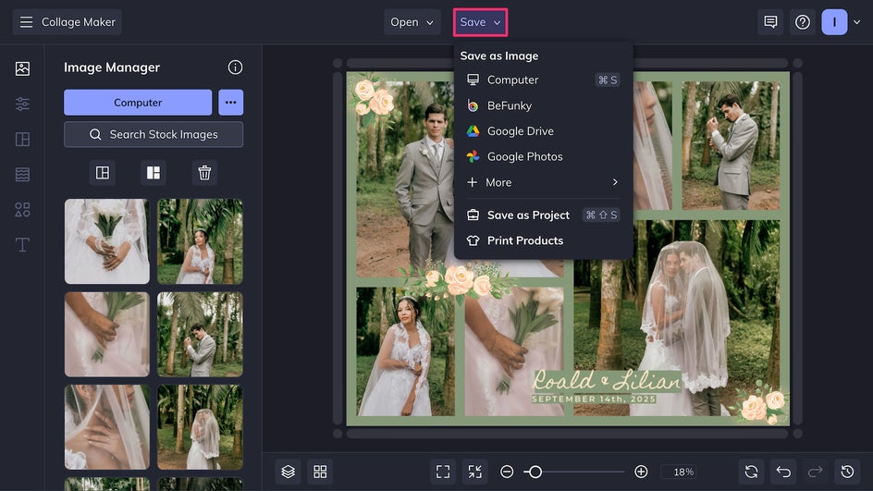The height and width of the screenshot is (491, 873).
Task: Click the Roald & Lilian text on canvas
Action: (606, 380)
